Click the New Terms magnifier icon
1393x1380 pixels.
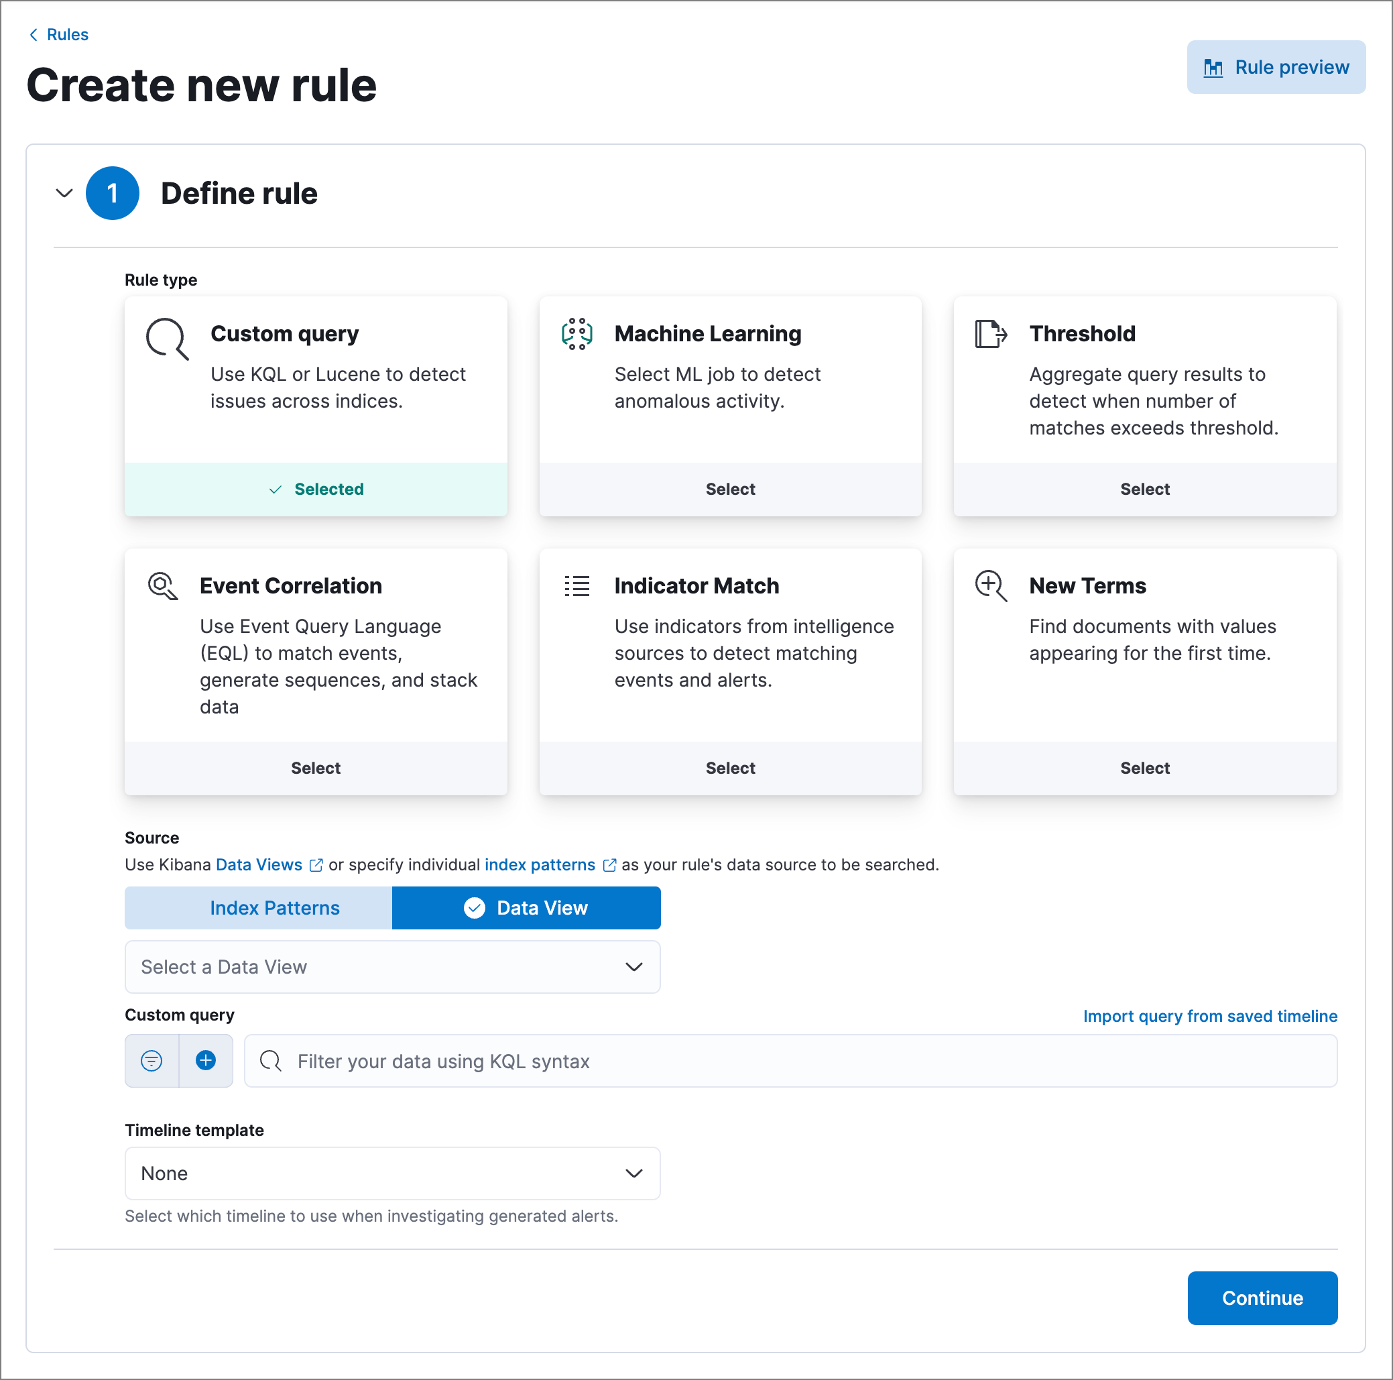991,586
